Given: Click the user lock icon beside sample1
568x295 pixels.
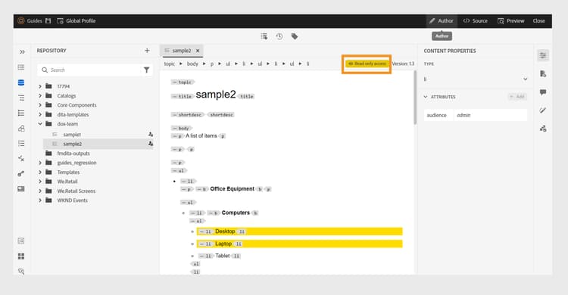Looking at the screenshot, I should tap(151, 135).
